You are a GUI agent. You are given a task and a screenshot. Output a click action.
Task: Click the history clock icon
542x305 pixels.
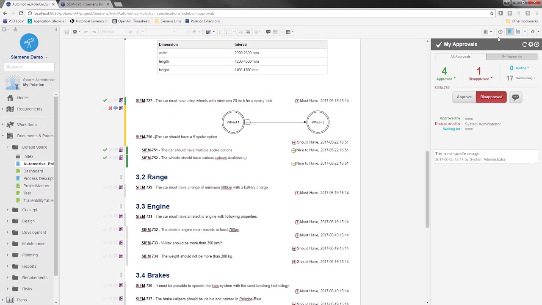(x=500, y=32)
